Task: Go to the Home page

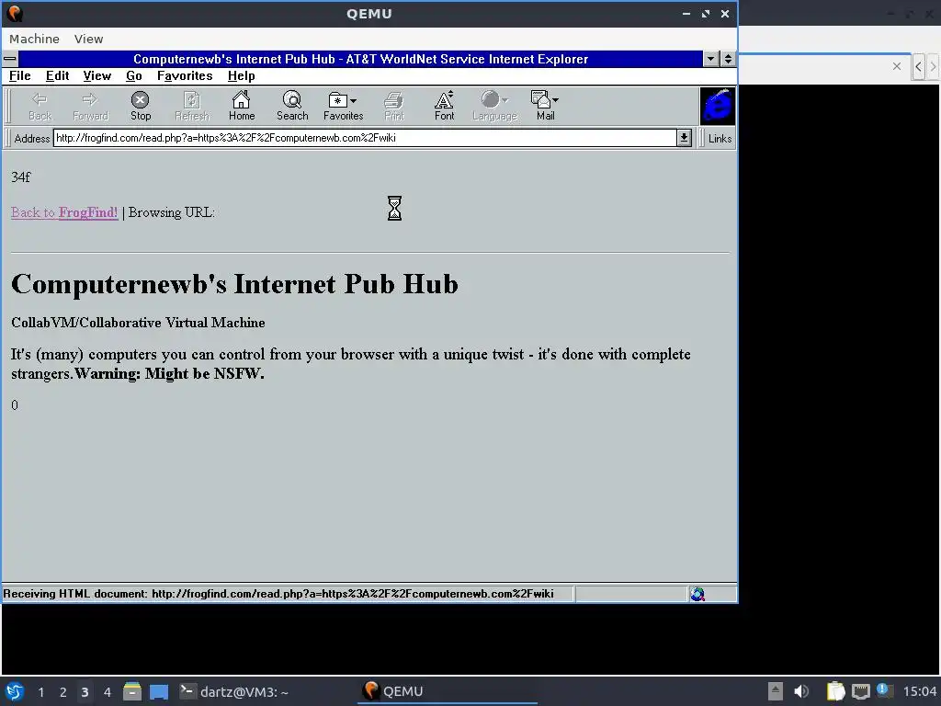Action: click(242, 107)
